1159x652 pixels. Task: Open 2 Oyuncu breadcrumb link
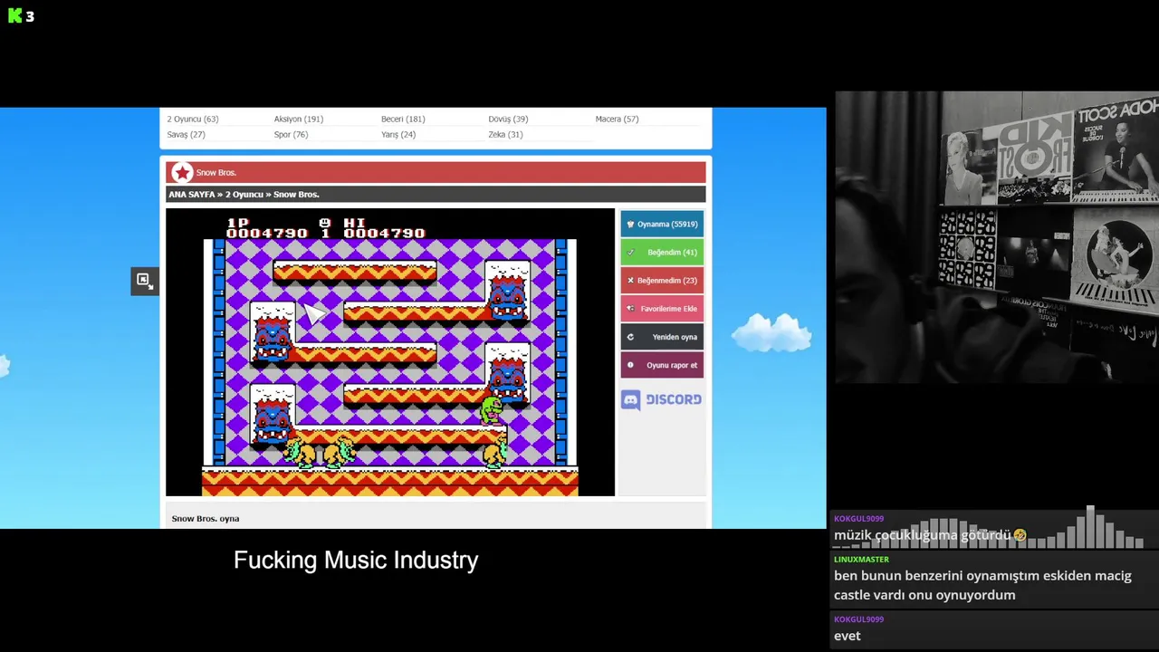tap(244, 195)
